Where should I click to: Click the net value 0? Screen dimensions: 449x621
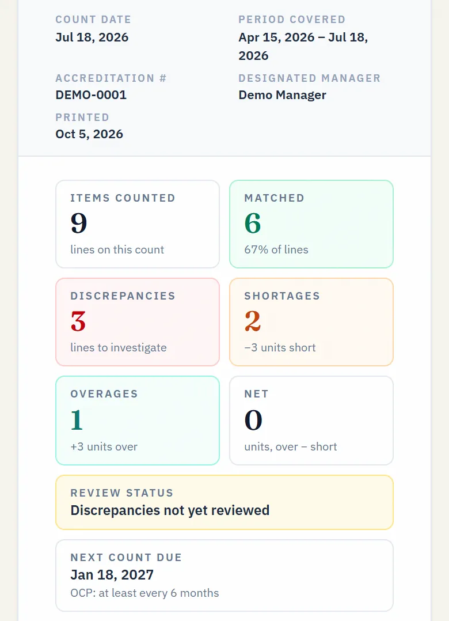[x=253, y=420]
